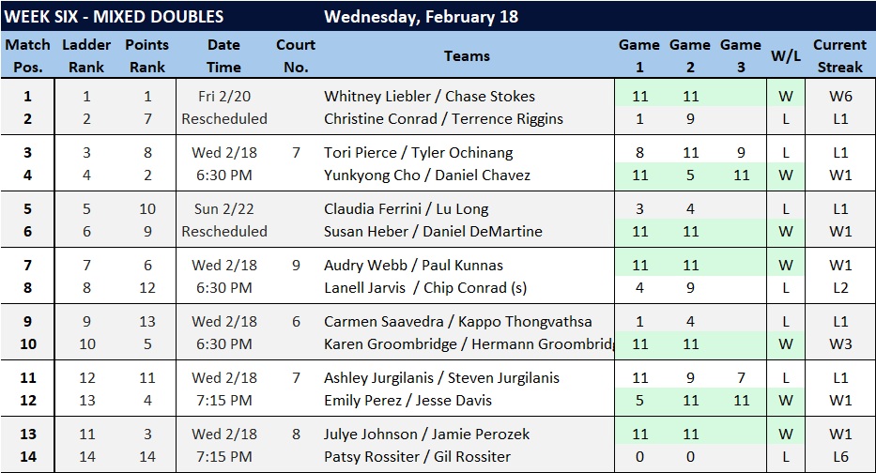Click Yunkyong Cho / Daniel Chavez team

pyautogui.click(x=427, y=175)
